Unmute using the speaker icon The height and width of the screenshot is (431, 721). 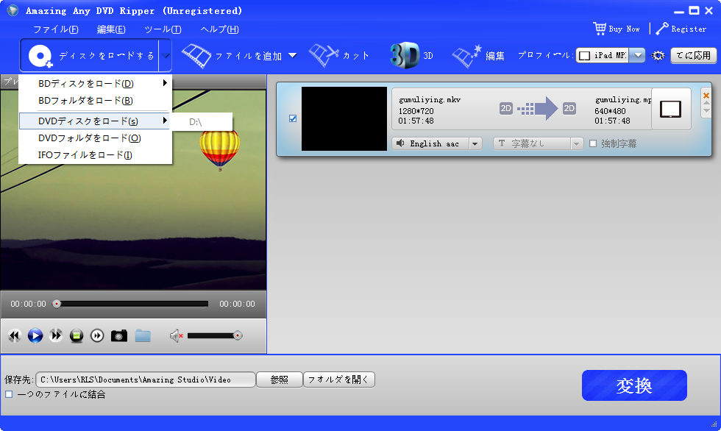(x=176, y=336)
